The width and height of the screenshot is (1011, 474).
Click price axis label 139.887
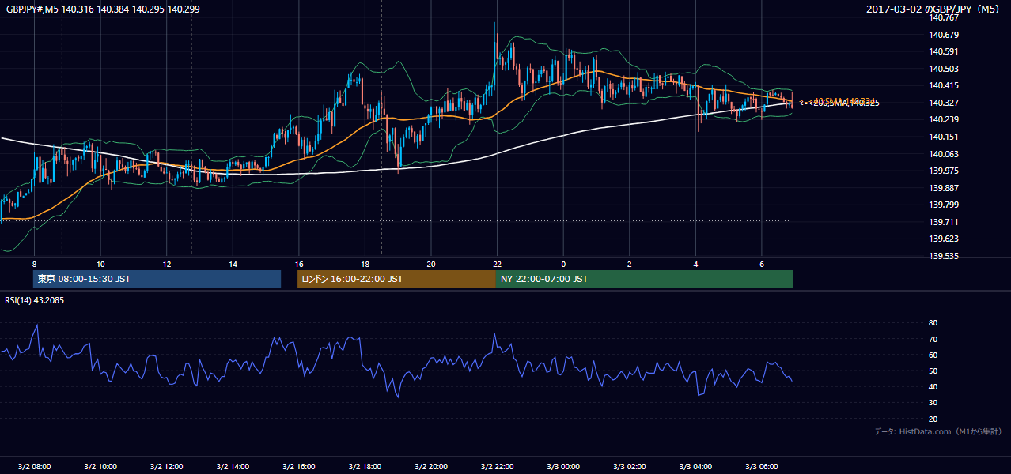click(x=945, y=188)
